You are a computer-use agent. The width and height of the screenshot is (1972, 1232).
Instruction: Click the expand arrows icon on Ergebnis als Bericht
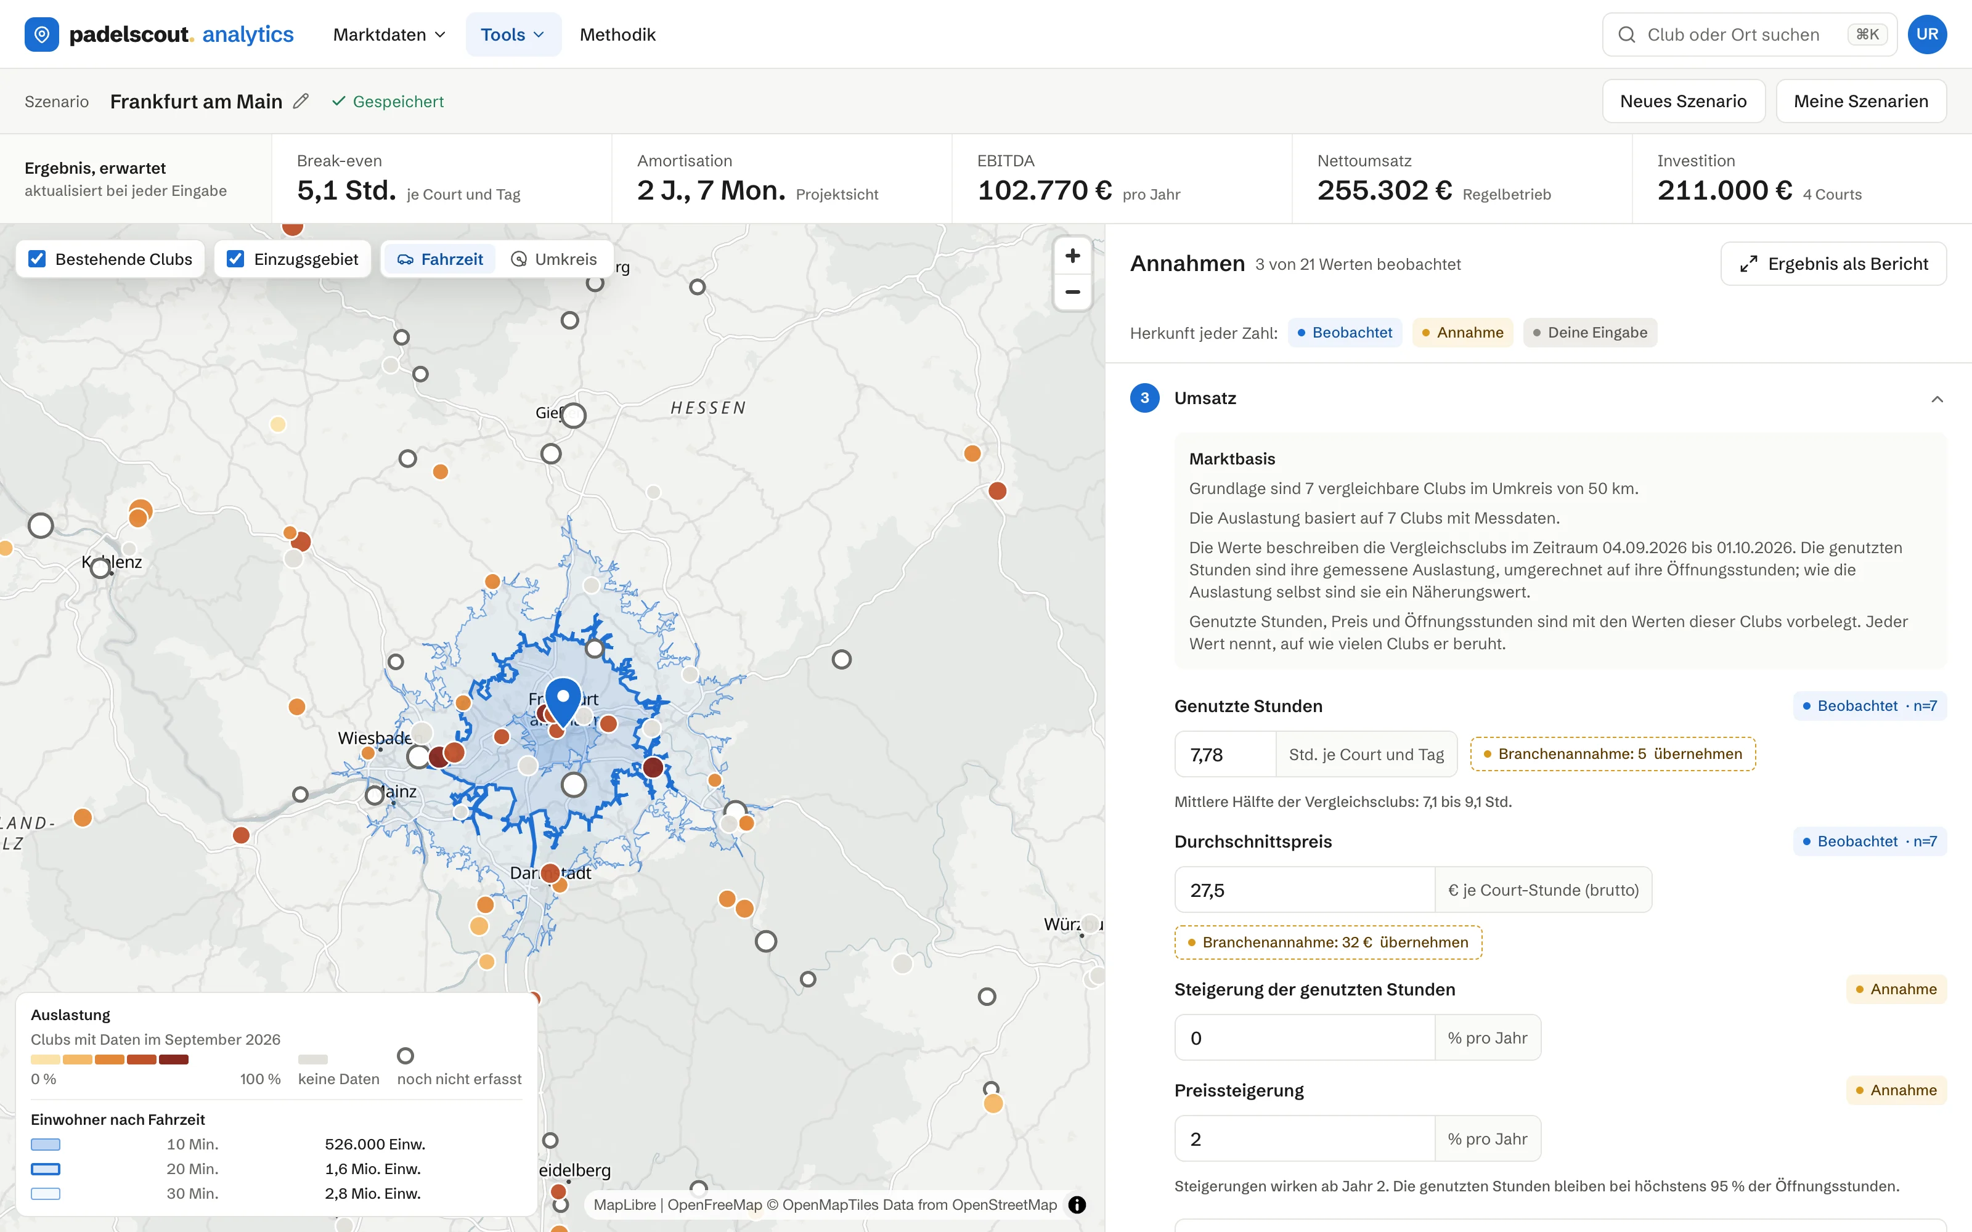(1748, 264)
